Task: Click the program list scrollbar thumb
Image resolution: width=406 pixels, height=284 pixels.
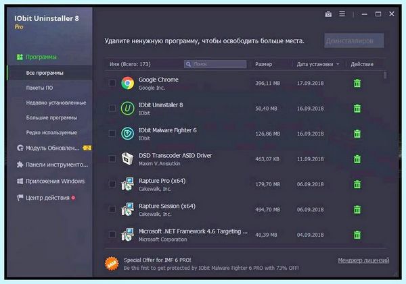Action: coord(385,75)
